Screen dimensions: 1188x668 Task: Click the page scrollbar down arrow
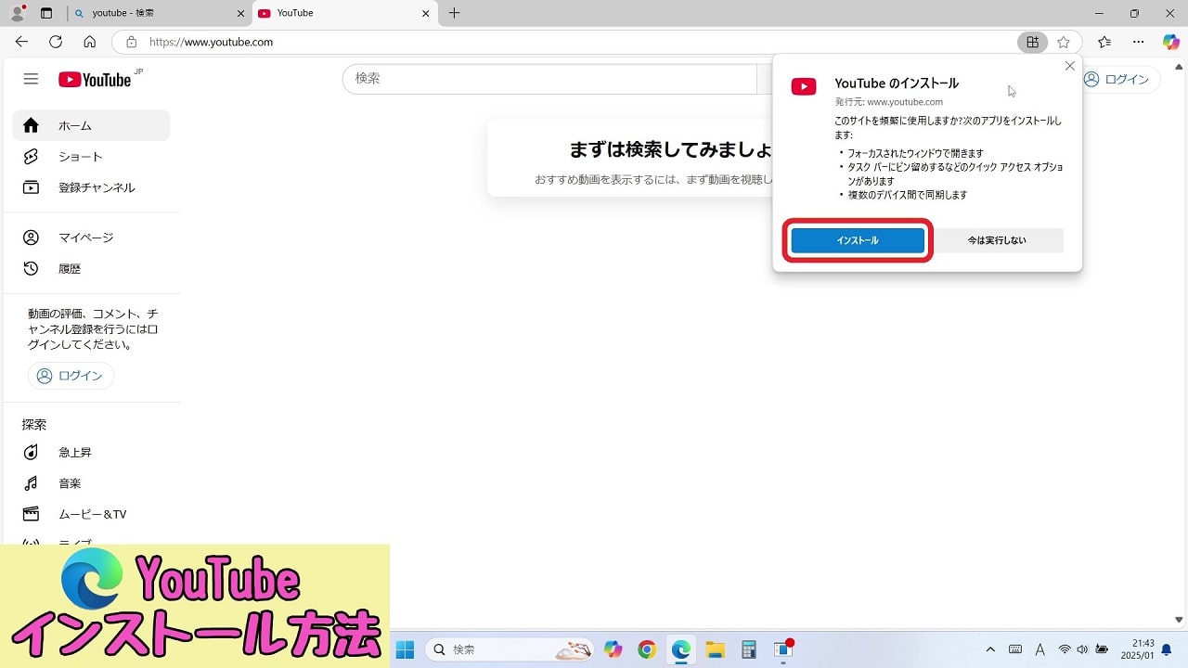pos(1179,620)
